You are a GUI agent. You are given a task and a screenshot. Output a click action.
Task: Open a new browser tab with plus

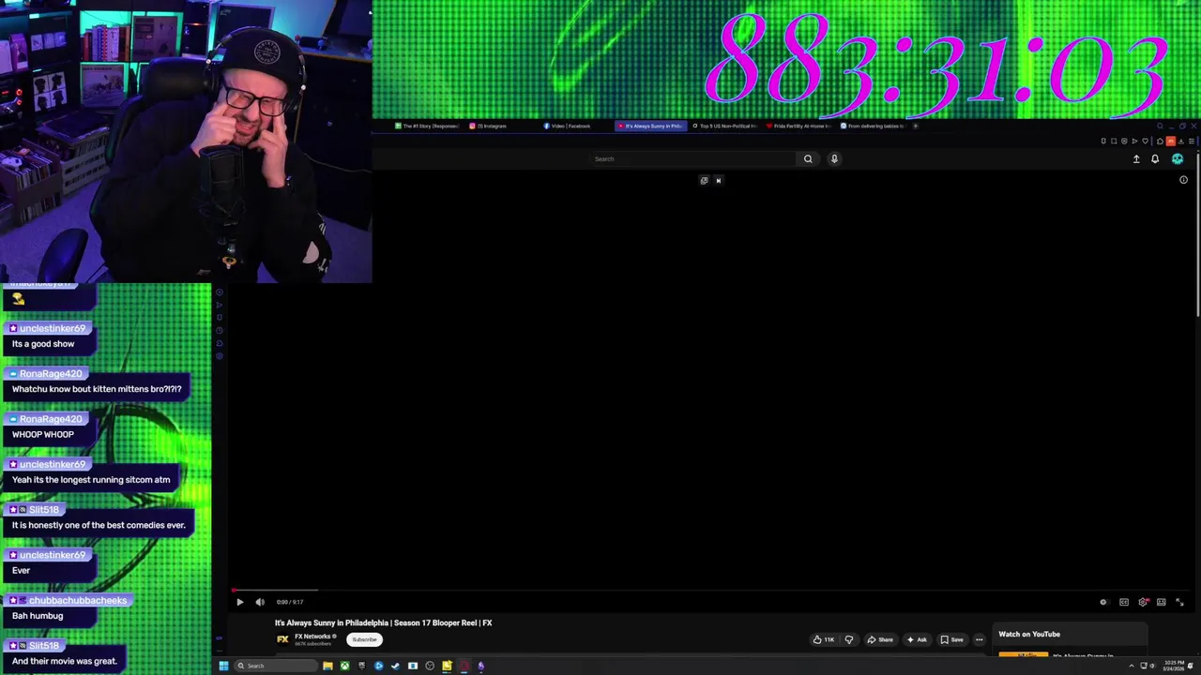pos(916,126)
